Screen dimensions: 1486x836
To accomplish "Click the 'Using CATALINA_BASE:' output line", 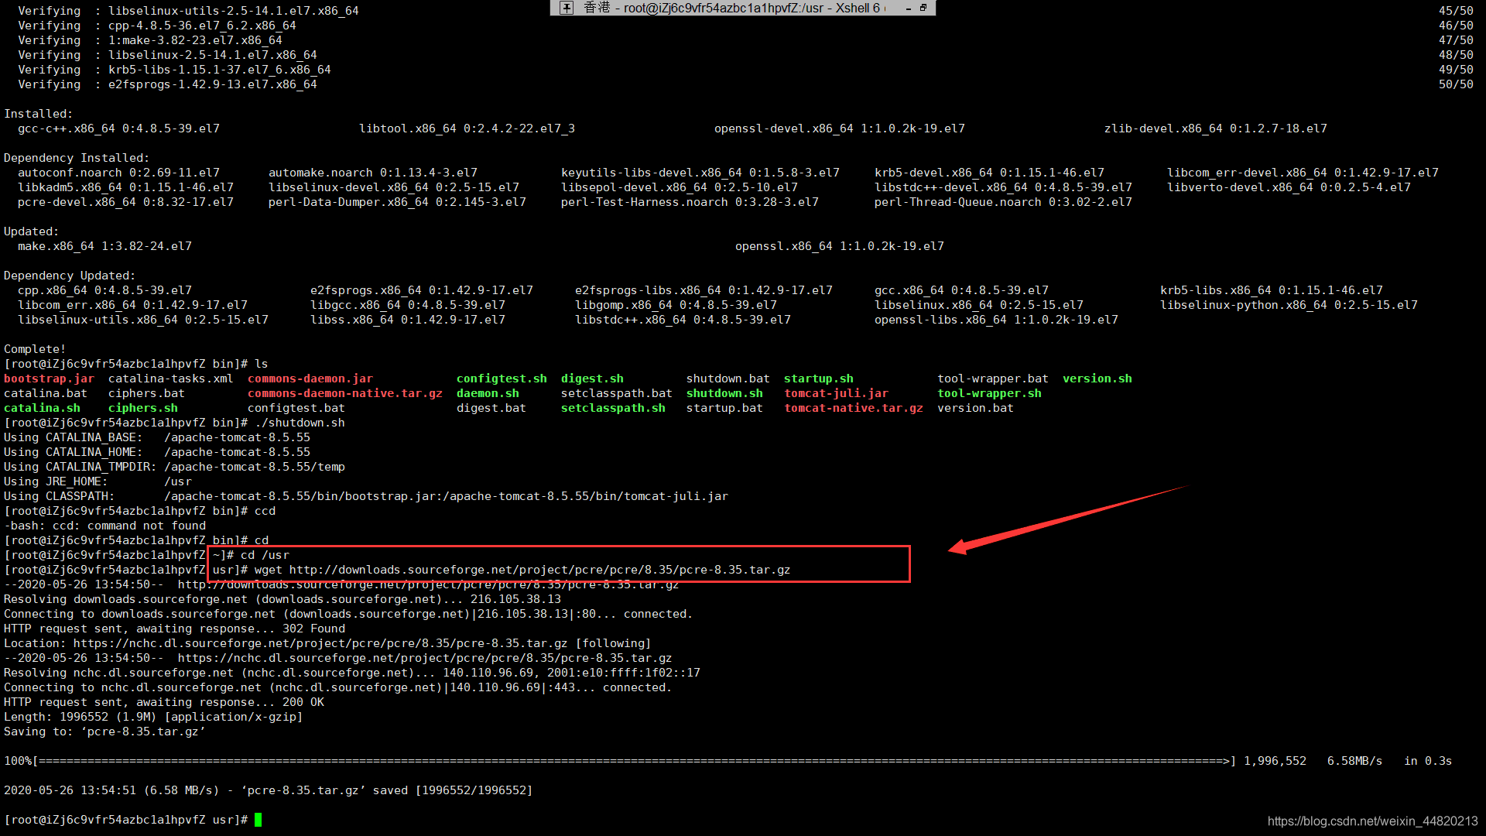I will [157, 437].
